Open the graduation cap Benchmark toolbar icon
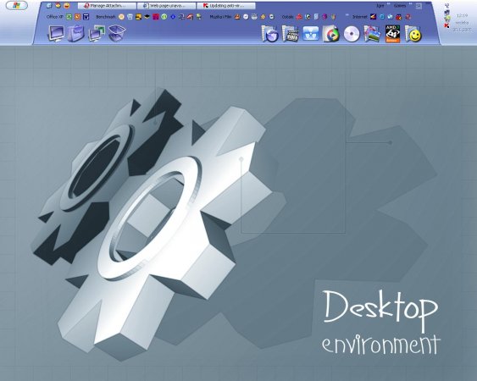Screen dimensions: 477x381 pyautogui.click(x=147, y=17)
